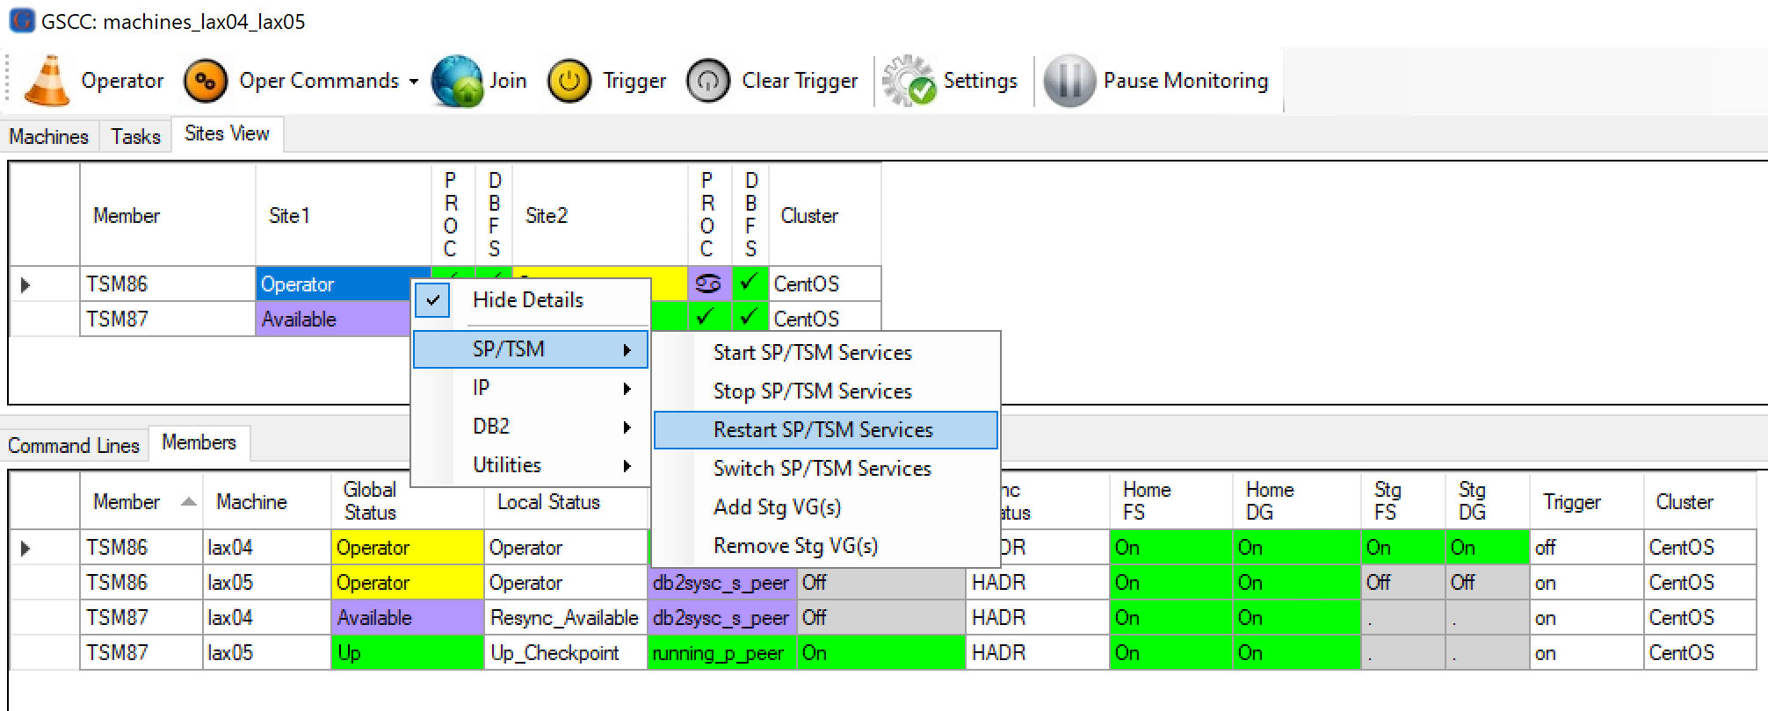The width and height of the screenshot is (1768, 711).
Task: Click the Machine column header
Action: (x=266, y=501)
